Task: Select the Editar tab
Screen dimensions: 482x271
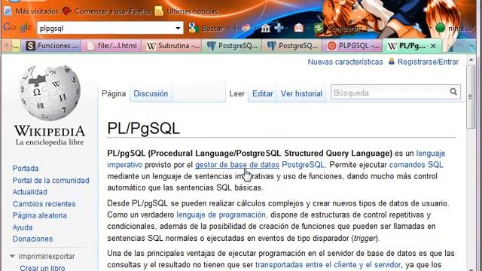Action: 263,93
